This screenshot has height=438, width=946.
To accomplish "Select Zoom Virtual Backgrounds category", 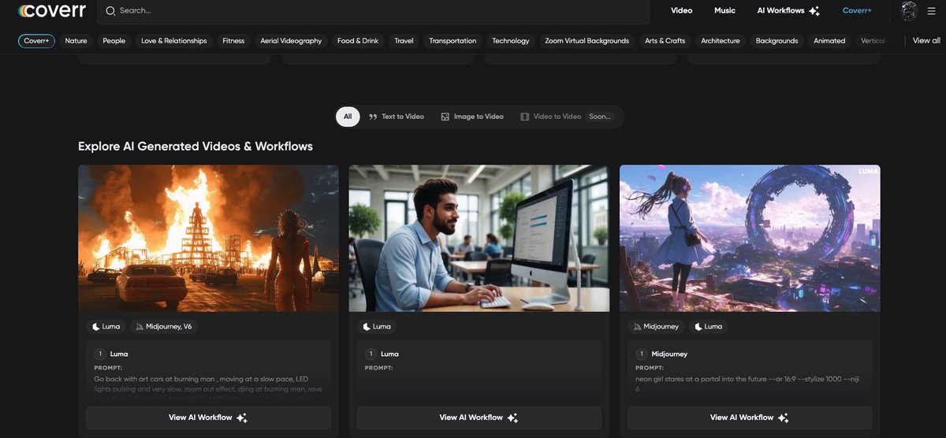I will pos(587,41).
